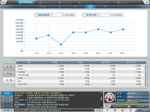Click the 1/10 data point on the graph
150x112 pixels.
36,39
